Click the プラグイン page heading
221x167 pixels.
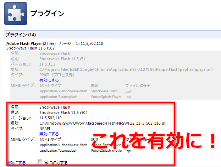pos(47,14)
